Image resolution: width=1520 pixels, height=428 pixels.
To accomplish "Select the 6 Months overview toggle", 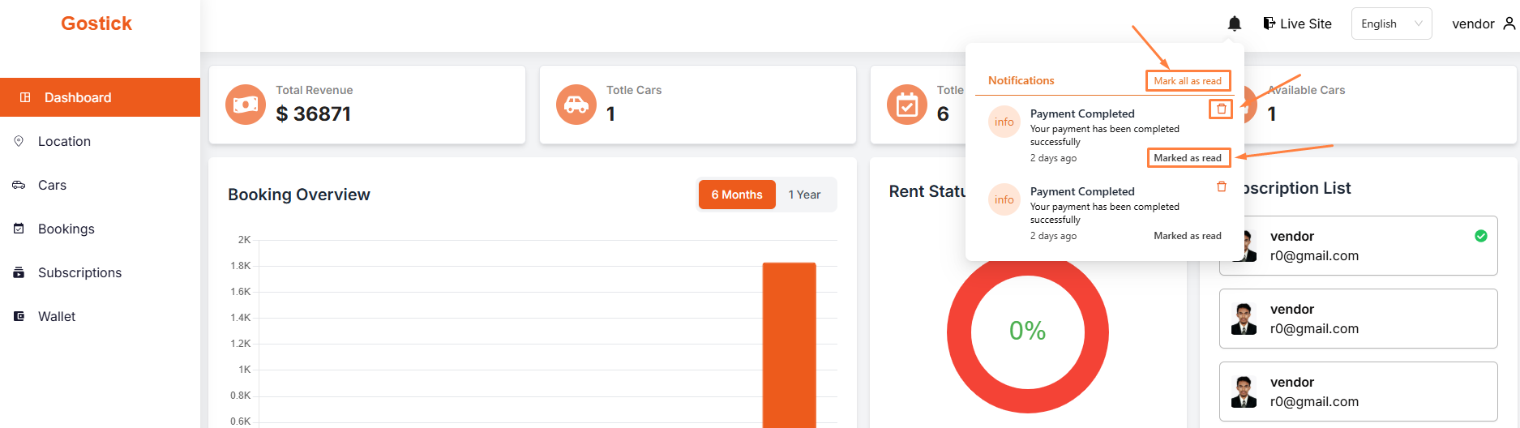I will [737, 195].
